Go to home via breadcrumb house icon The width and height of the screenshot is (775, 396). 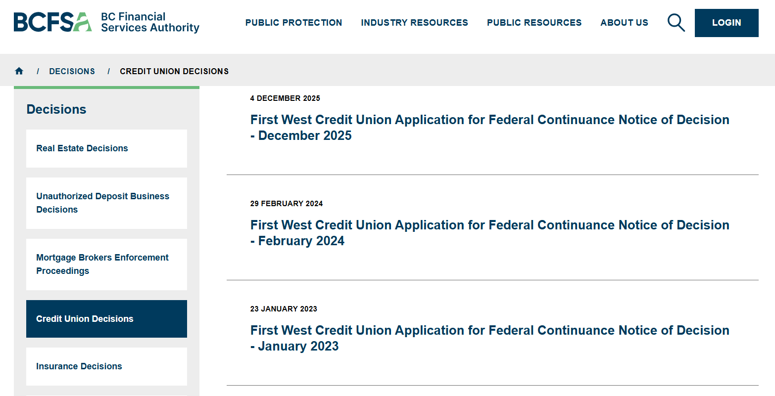(x=19, y=71)
